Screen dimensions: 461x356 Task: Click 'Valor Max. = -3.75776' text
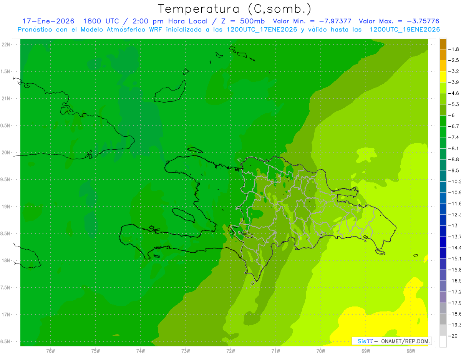click(399, 21)
